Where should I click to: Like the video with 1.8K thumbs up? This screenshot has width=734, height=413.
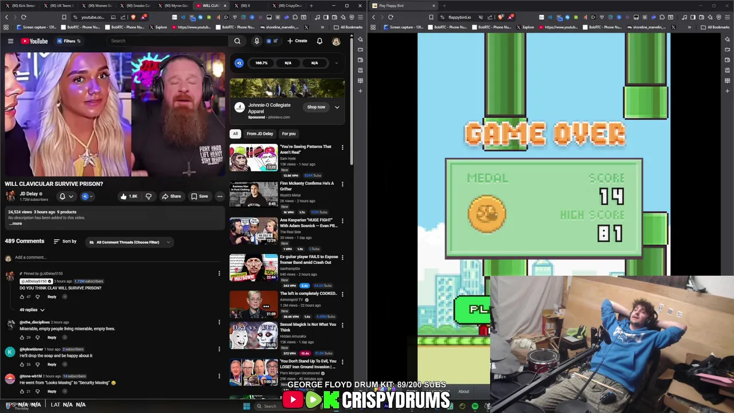[x=128, y=196]
